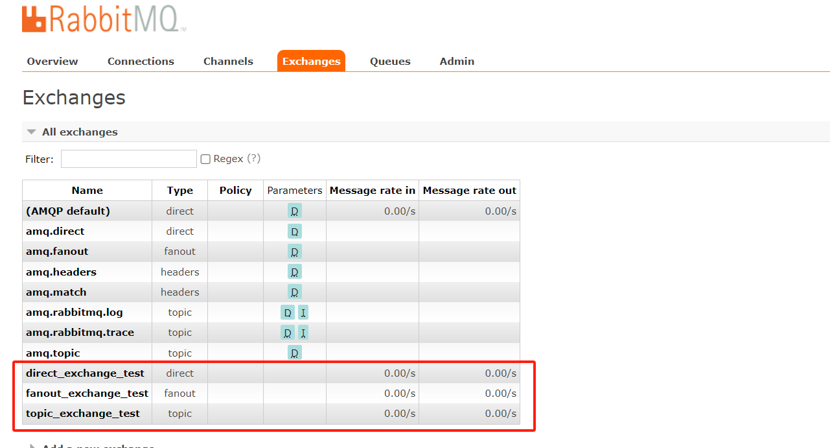Open the fanout_exchange_test exchange
The image size is (830, 448).
(87, 393)
